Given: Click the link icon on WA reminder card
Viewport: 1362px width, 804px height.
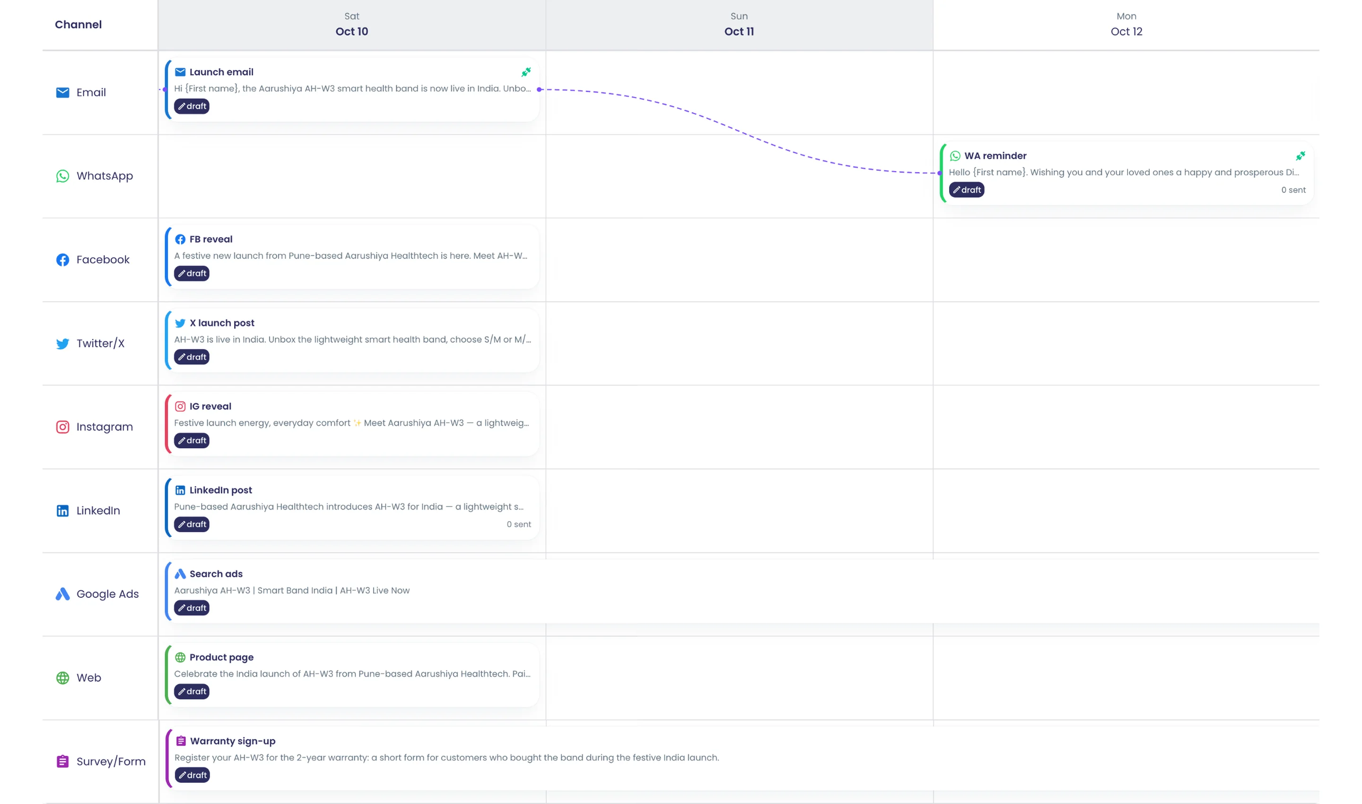Looking at the screenshot, I should click(1300, 156).
